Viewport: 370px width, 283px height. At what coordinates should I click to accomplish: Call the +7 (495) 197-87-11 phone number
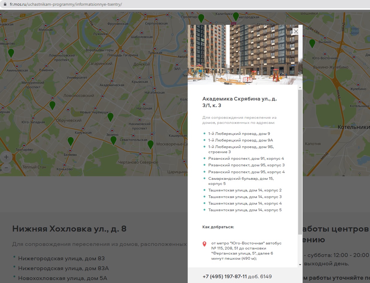click(225, 276)
